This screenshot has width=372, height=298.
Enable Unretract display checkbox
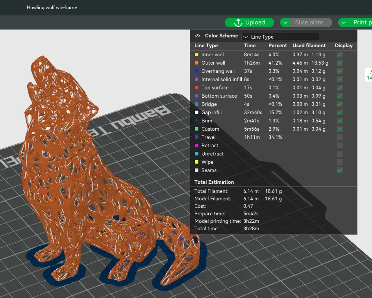[x=340, y=154]
